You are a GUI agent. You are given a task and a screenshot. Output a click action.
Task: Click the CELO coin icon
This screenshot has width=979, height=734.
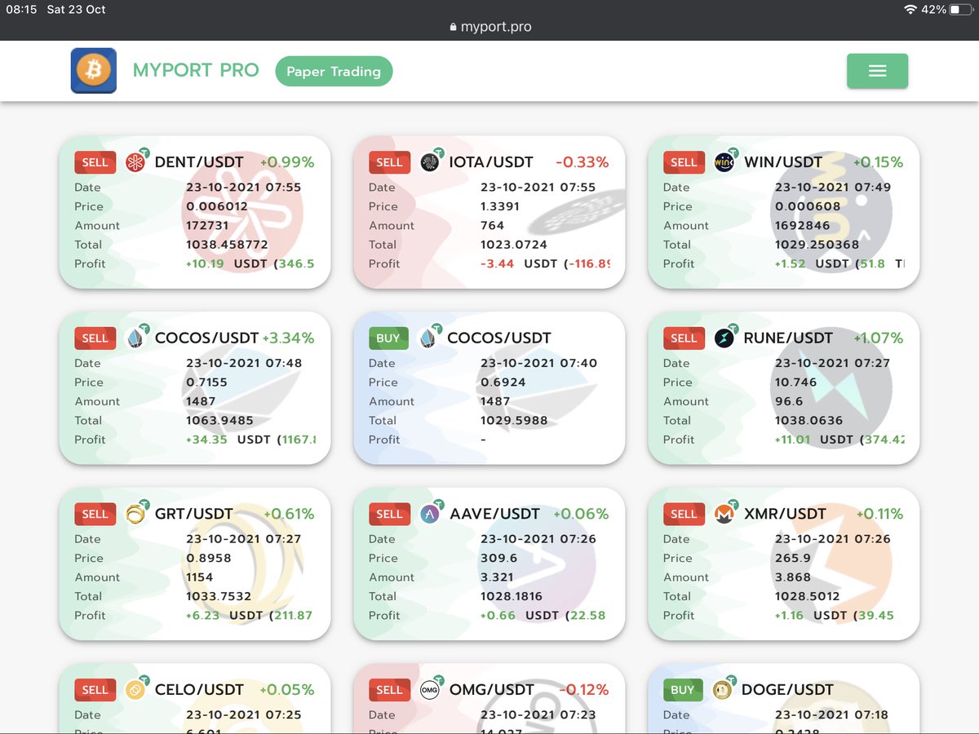coord(135,690)
